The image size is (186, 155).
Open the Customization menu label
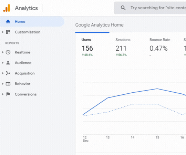pos(28,32)
